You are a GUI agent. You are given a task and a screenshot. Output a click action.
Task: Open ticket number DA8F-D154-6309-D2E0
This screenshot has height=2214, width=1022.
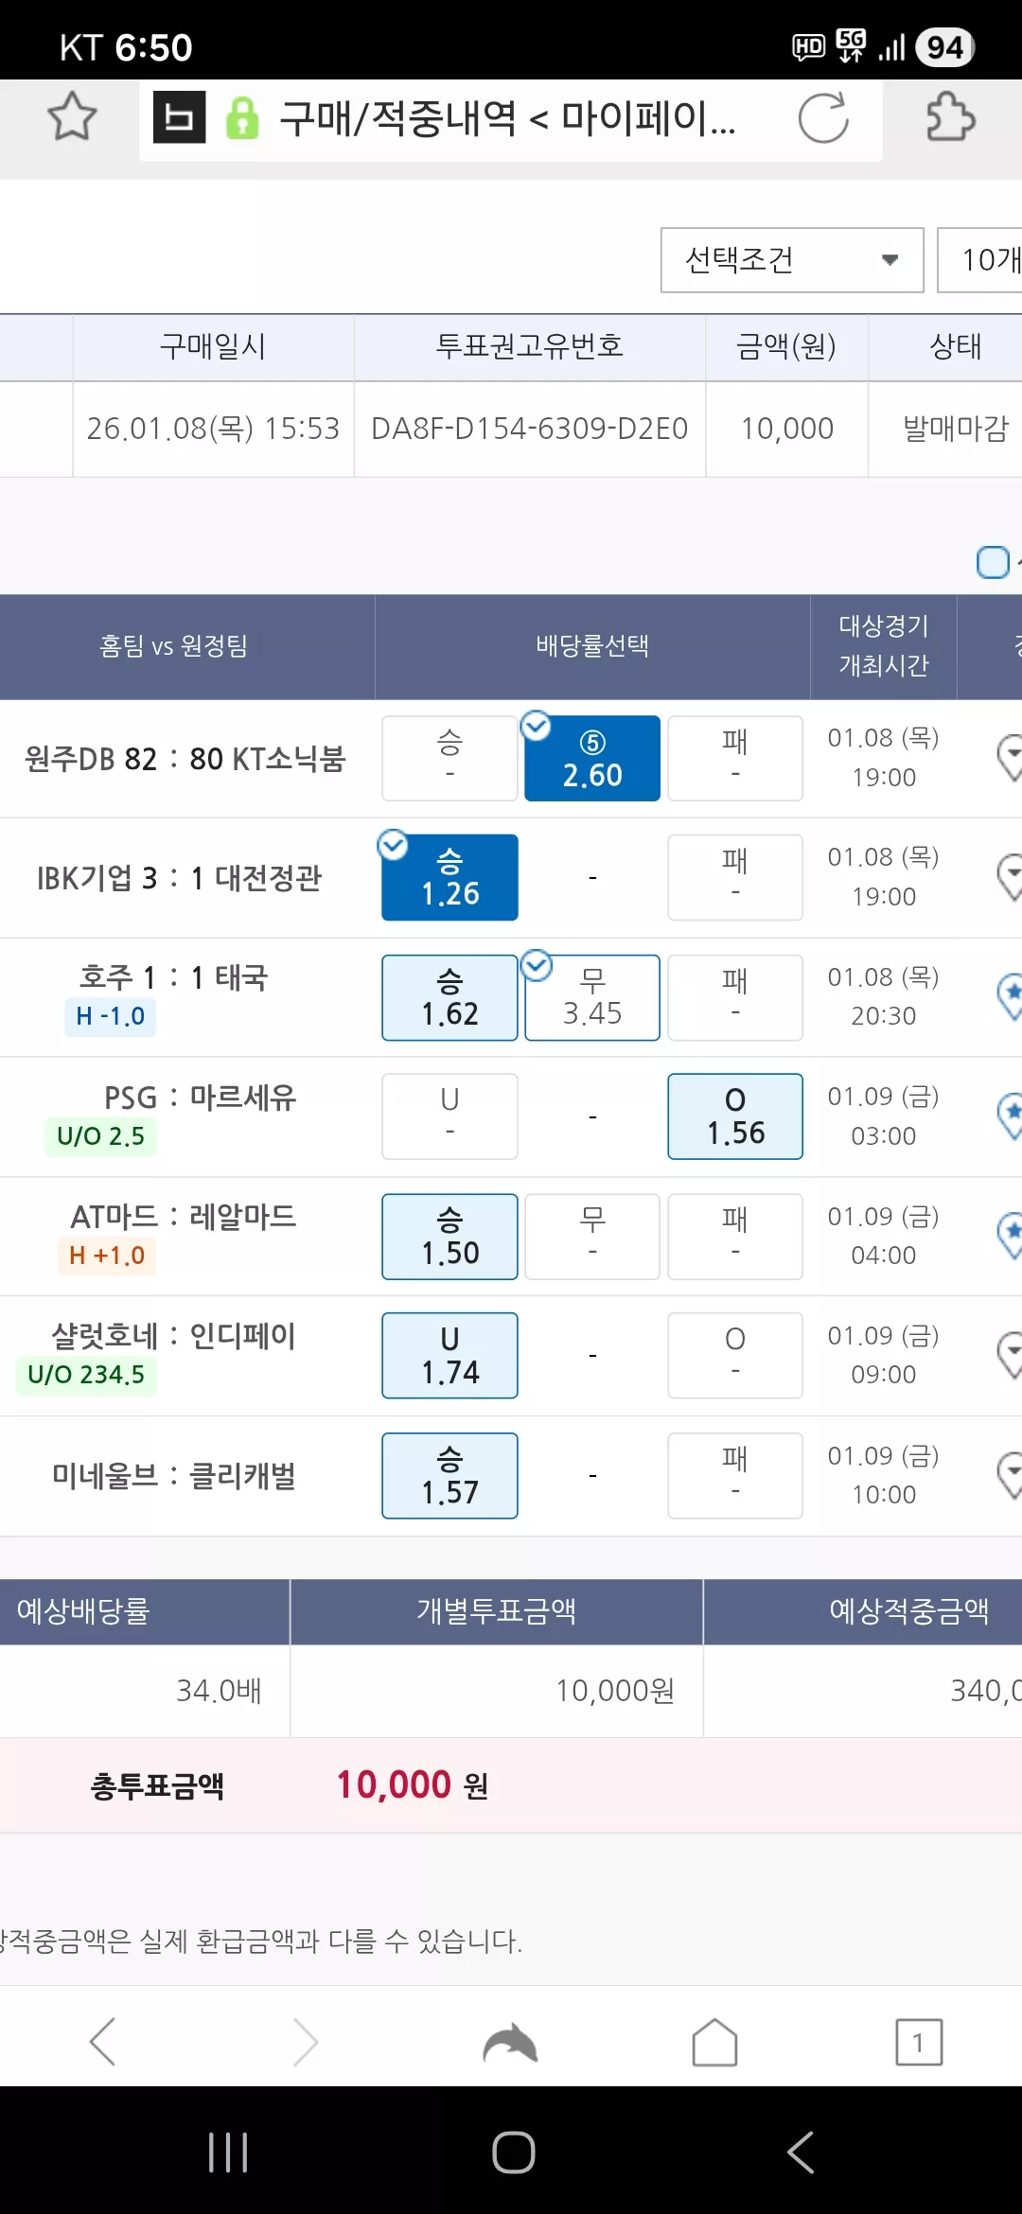point(530,429)
